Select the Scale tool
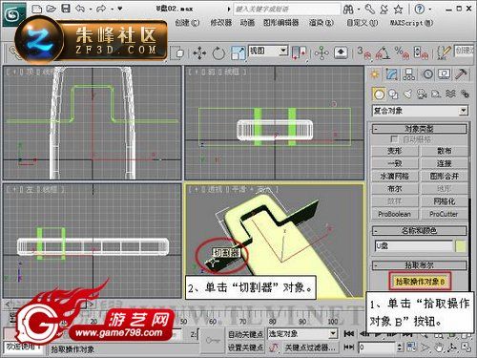477x358 pixels. 238,53
